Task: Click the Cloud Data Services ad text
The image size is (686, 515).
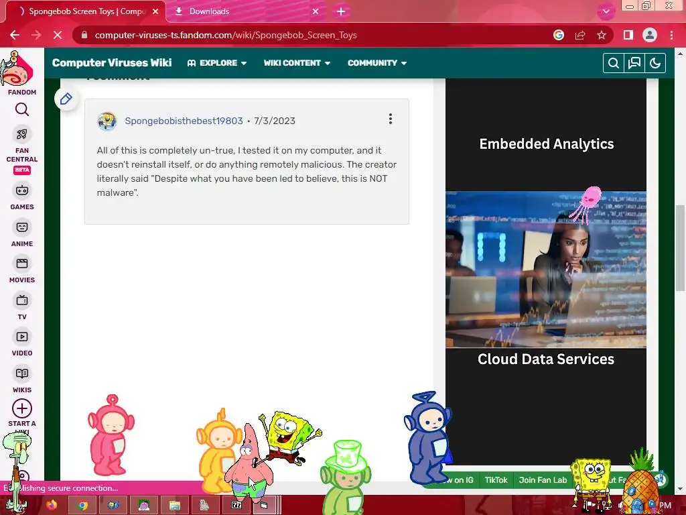Action: click(x=545, y=359)
